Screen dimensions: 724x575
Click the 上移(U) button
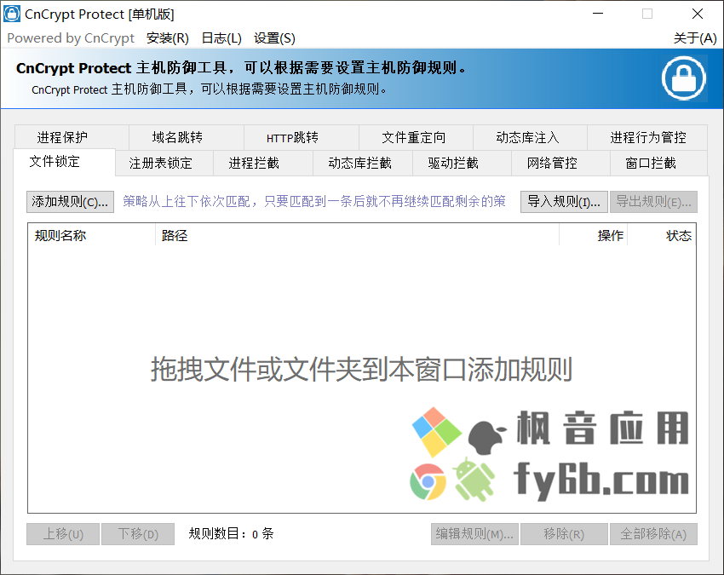coord(63,534)
